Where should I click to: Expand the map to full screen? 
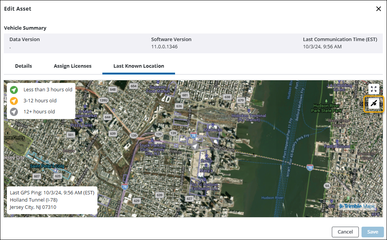tap(374, 89)
